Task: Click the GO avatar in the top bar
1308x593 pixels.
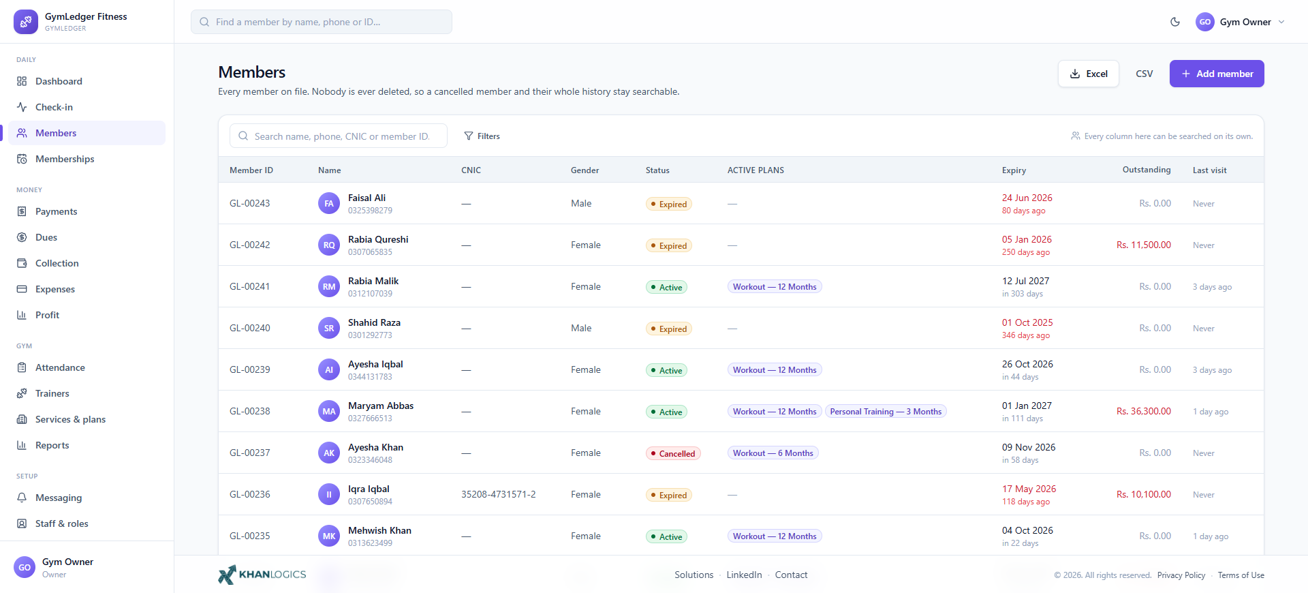Action: point(1205,22)
